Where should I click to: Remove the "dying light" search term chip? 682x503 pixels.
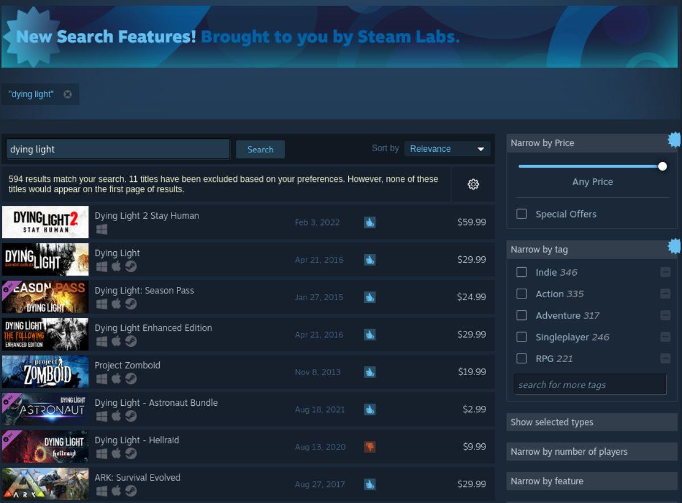(66, 94)
